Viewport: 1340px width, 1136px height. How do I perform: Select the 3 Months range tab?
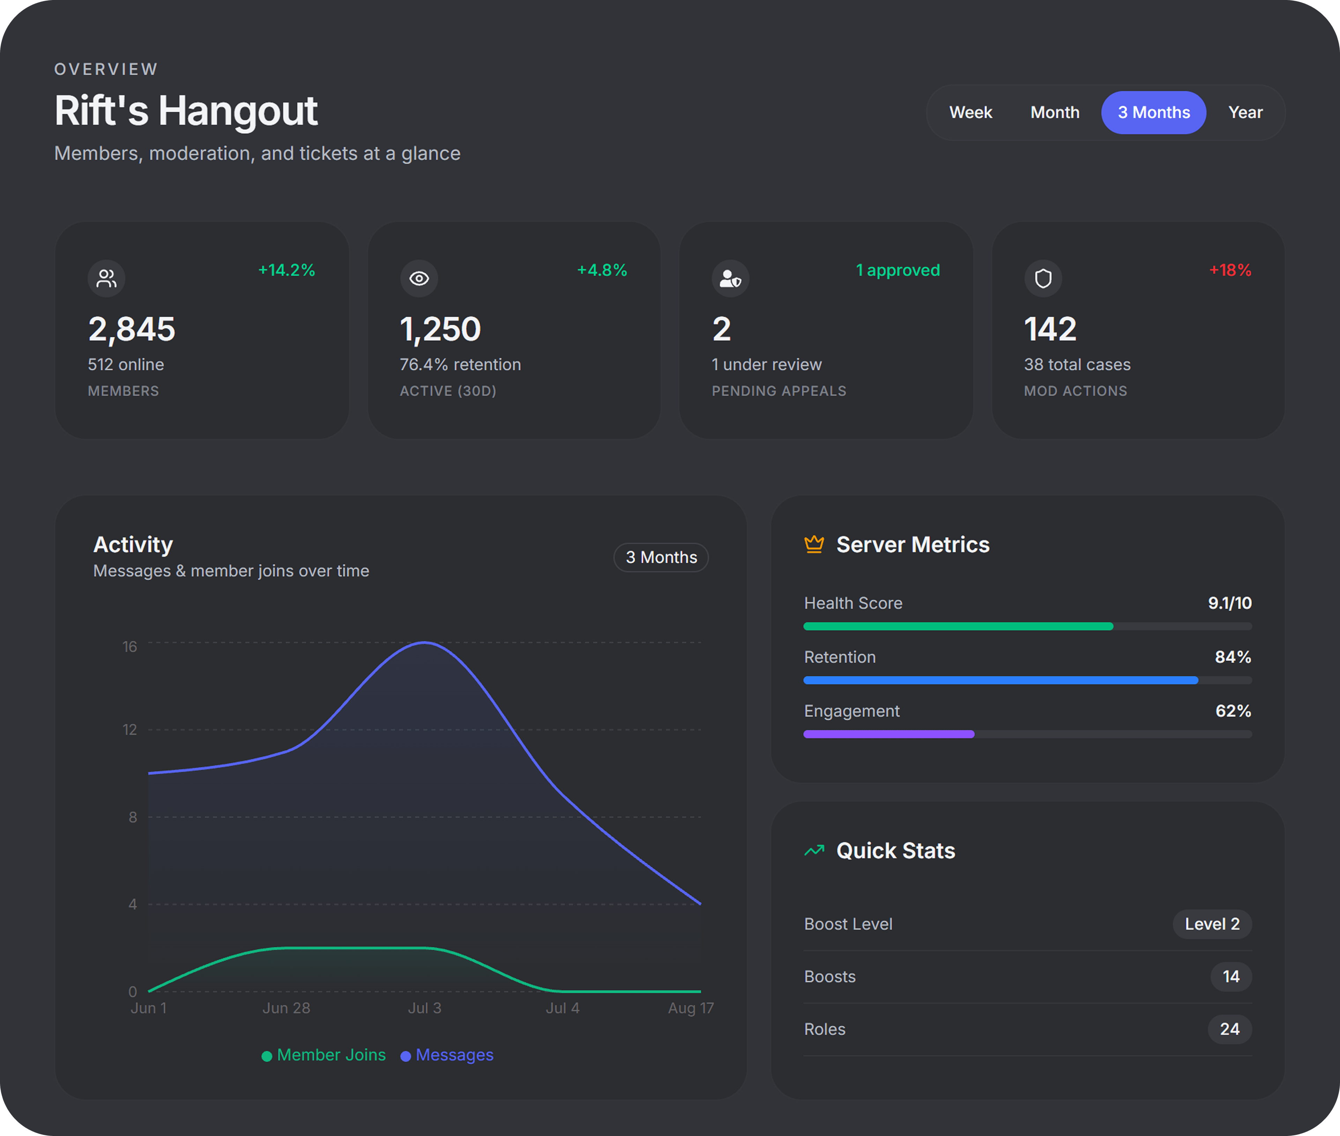[x=1153, y=113]
